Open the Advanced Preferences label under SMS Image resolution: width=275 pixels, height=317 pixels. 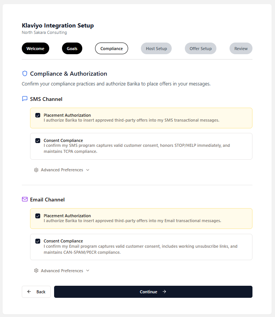click(x=62, y=170)
